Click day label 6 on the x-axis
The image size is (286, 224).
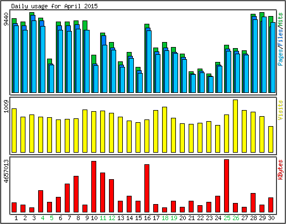60,218
